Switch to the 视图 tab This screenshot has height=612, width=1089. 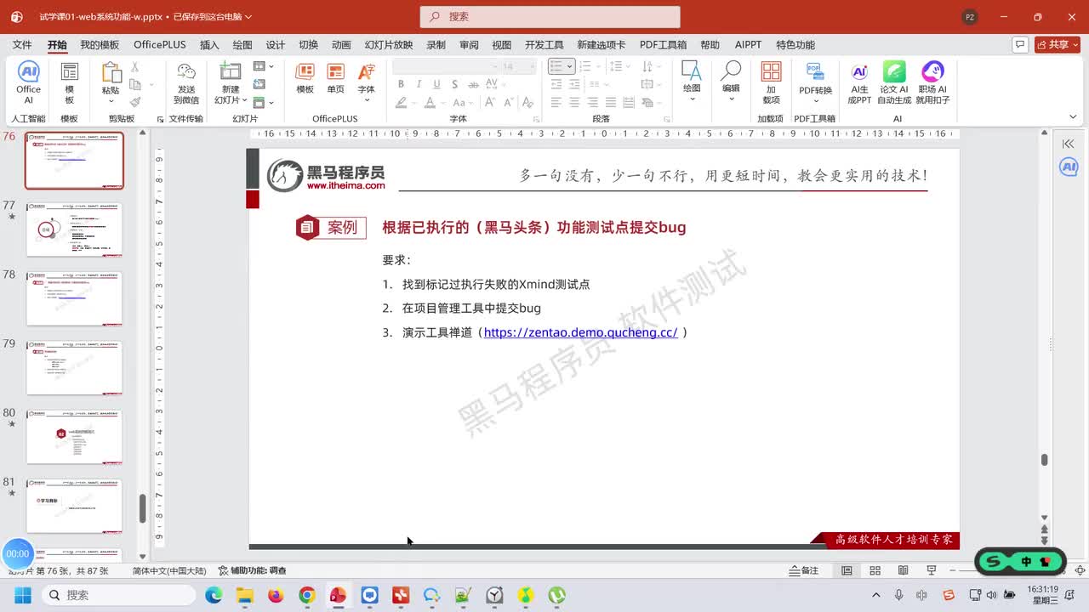coord(502,45)
